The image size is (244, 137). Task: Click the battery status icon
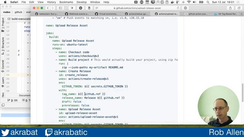click(201, 2)
